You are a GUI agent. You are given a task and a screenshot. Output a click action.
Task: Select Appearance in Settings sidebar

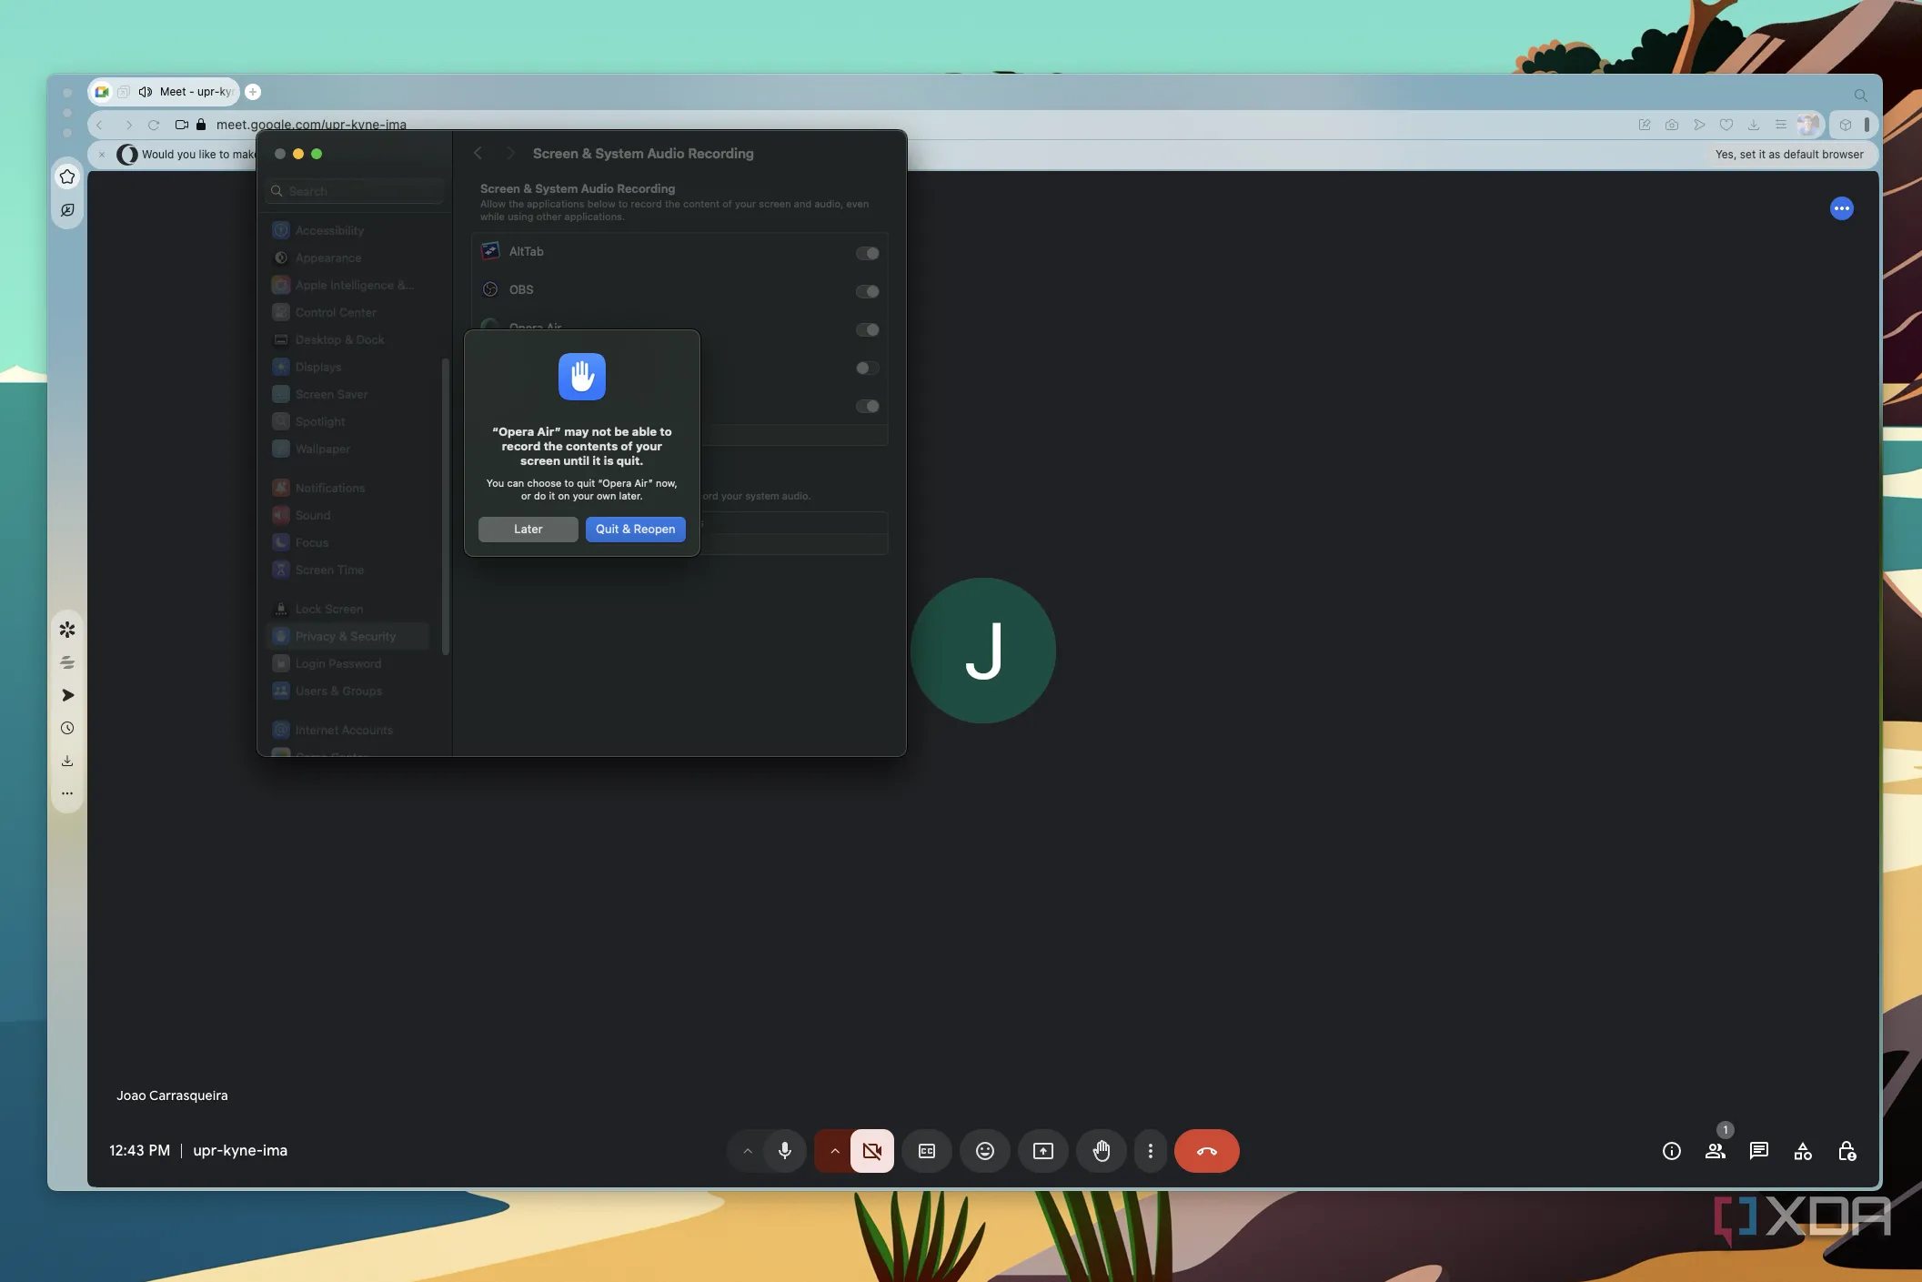(349, 258)
